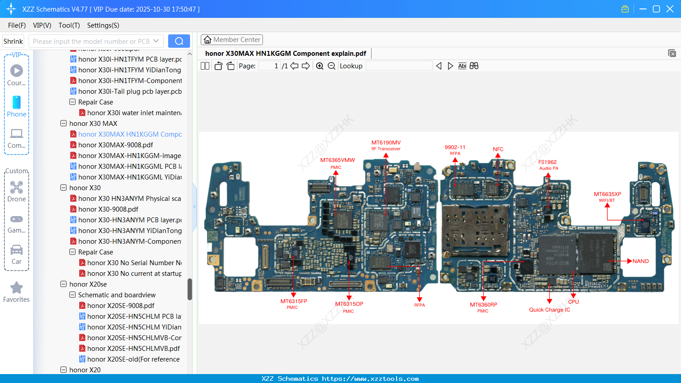
Task: Open honor X30 No current at startup
Action: coord(134,273)
